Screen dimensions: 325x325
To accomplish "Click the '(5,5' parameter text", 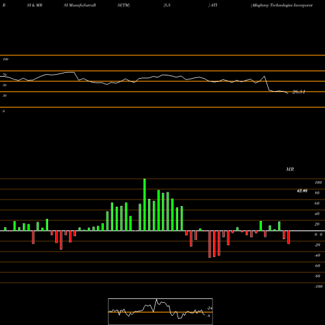I will [x=167, y=5].
